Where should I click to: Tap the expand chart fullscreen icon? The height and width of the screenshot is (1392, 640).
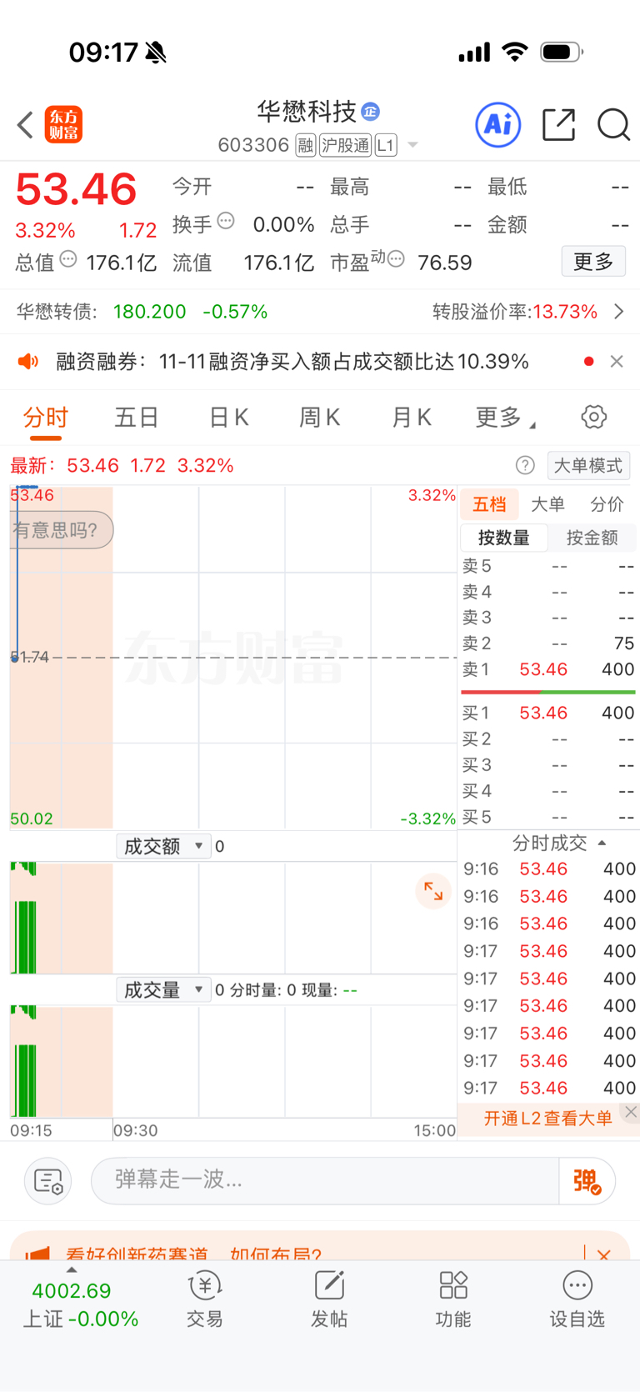coord(433,891)
